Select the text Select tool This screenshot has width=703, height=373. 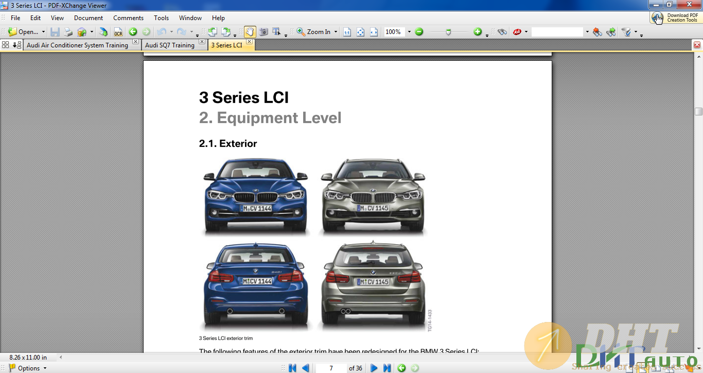276,32
